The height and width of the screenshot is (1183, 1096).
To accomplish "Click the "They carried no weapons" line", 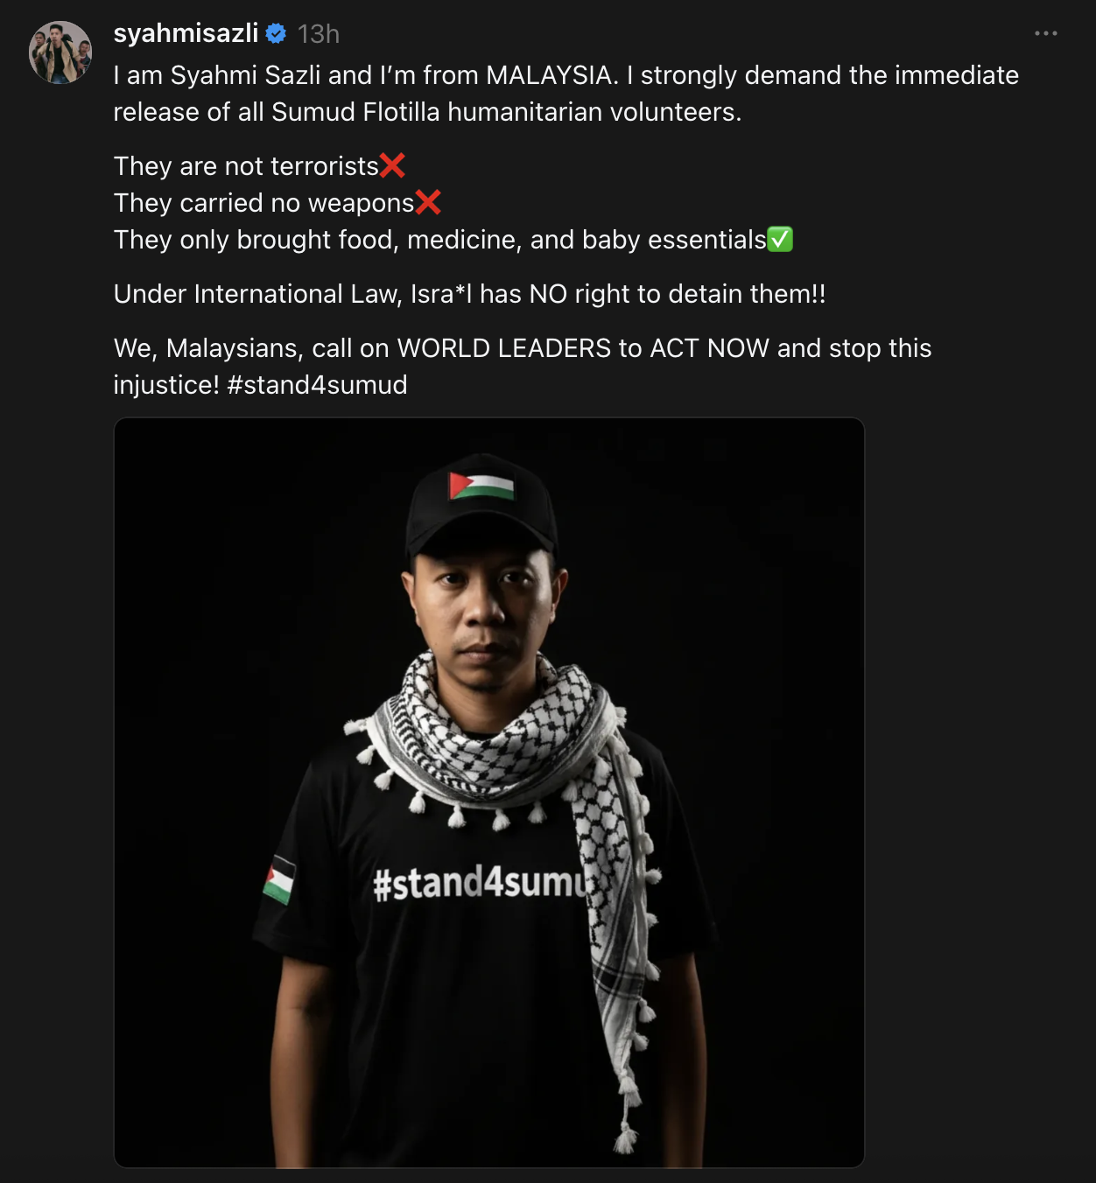I will [263, 203].
